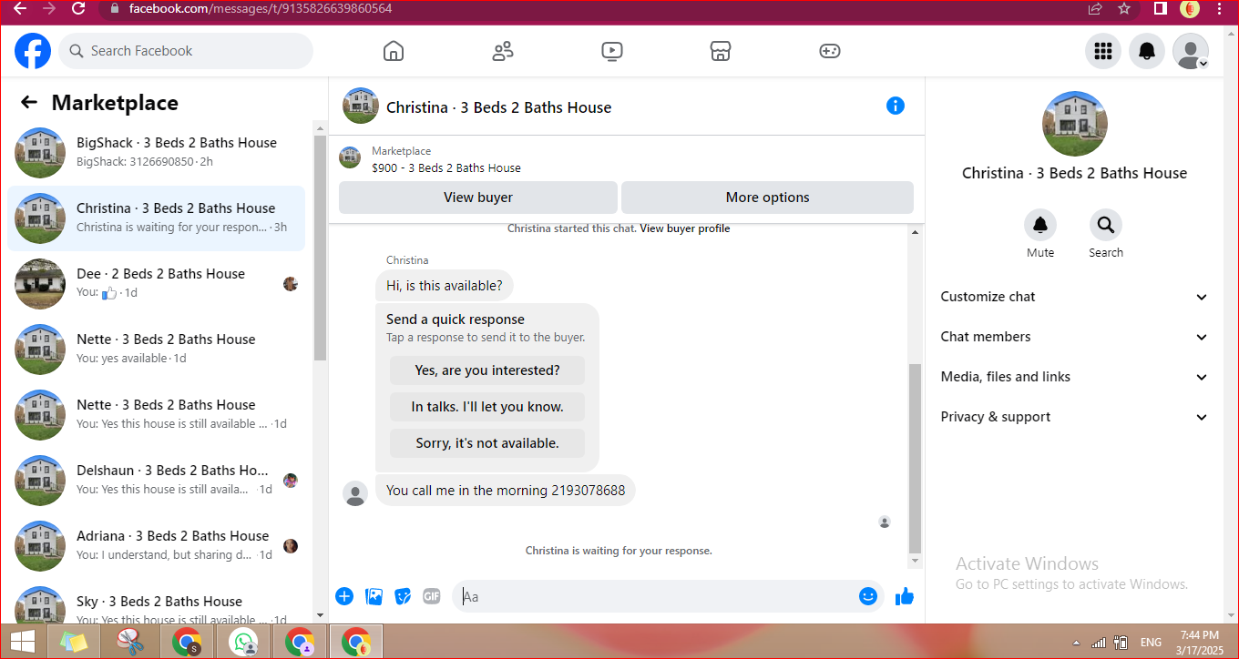The height and width of the screenshot is (659, 1239).
Task: Open the Nette chat showing "yes available"
Action: pos(157,350)
